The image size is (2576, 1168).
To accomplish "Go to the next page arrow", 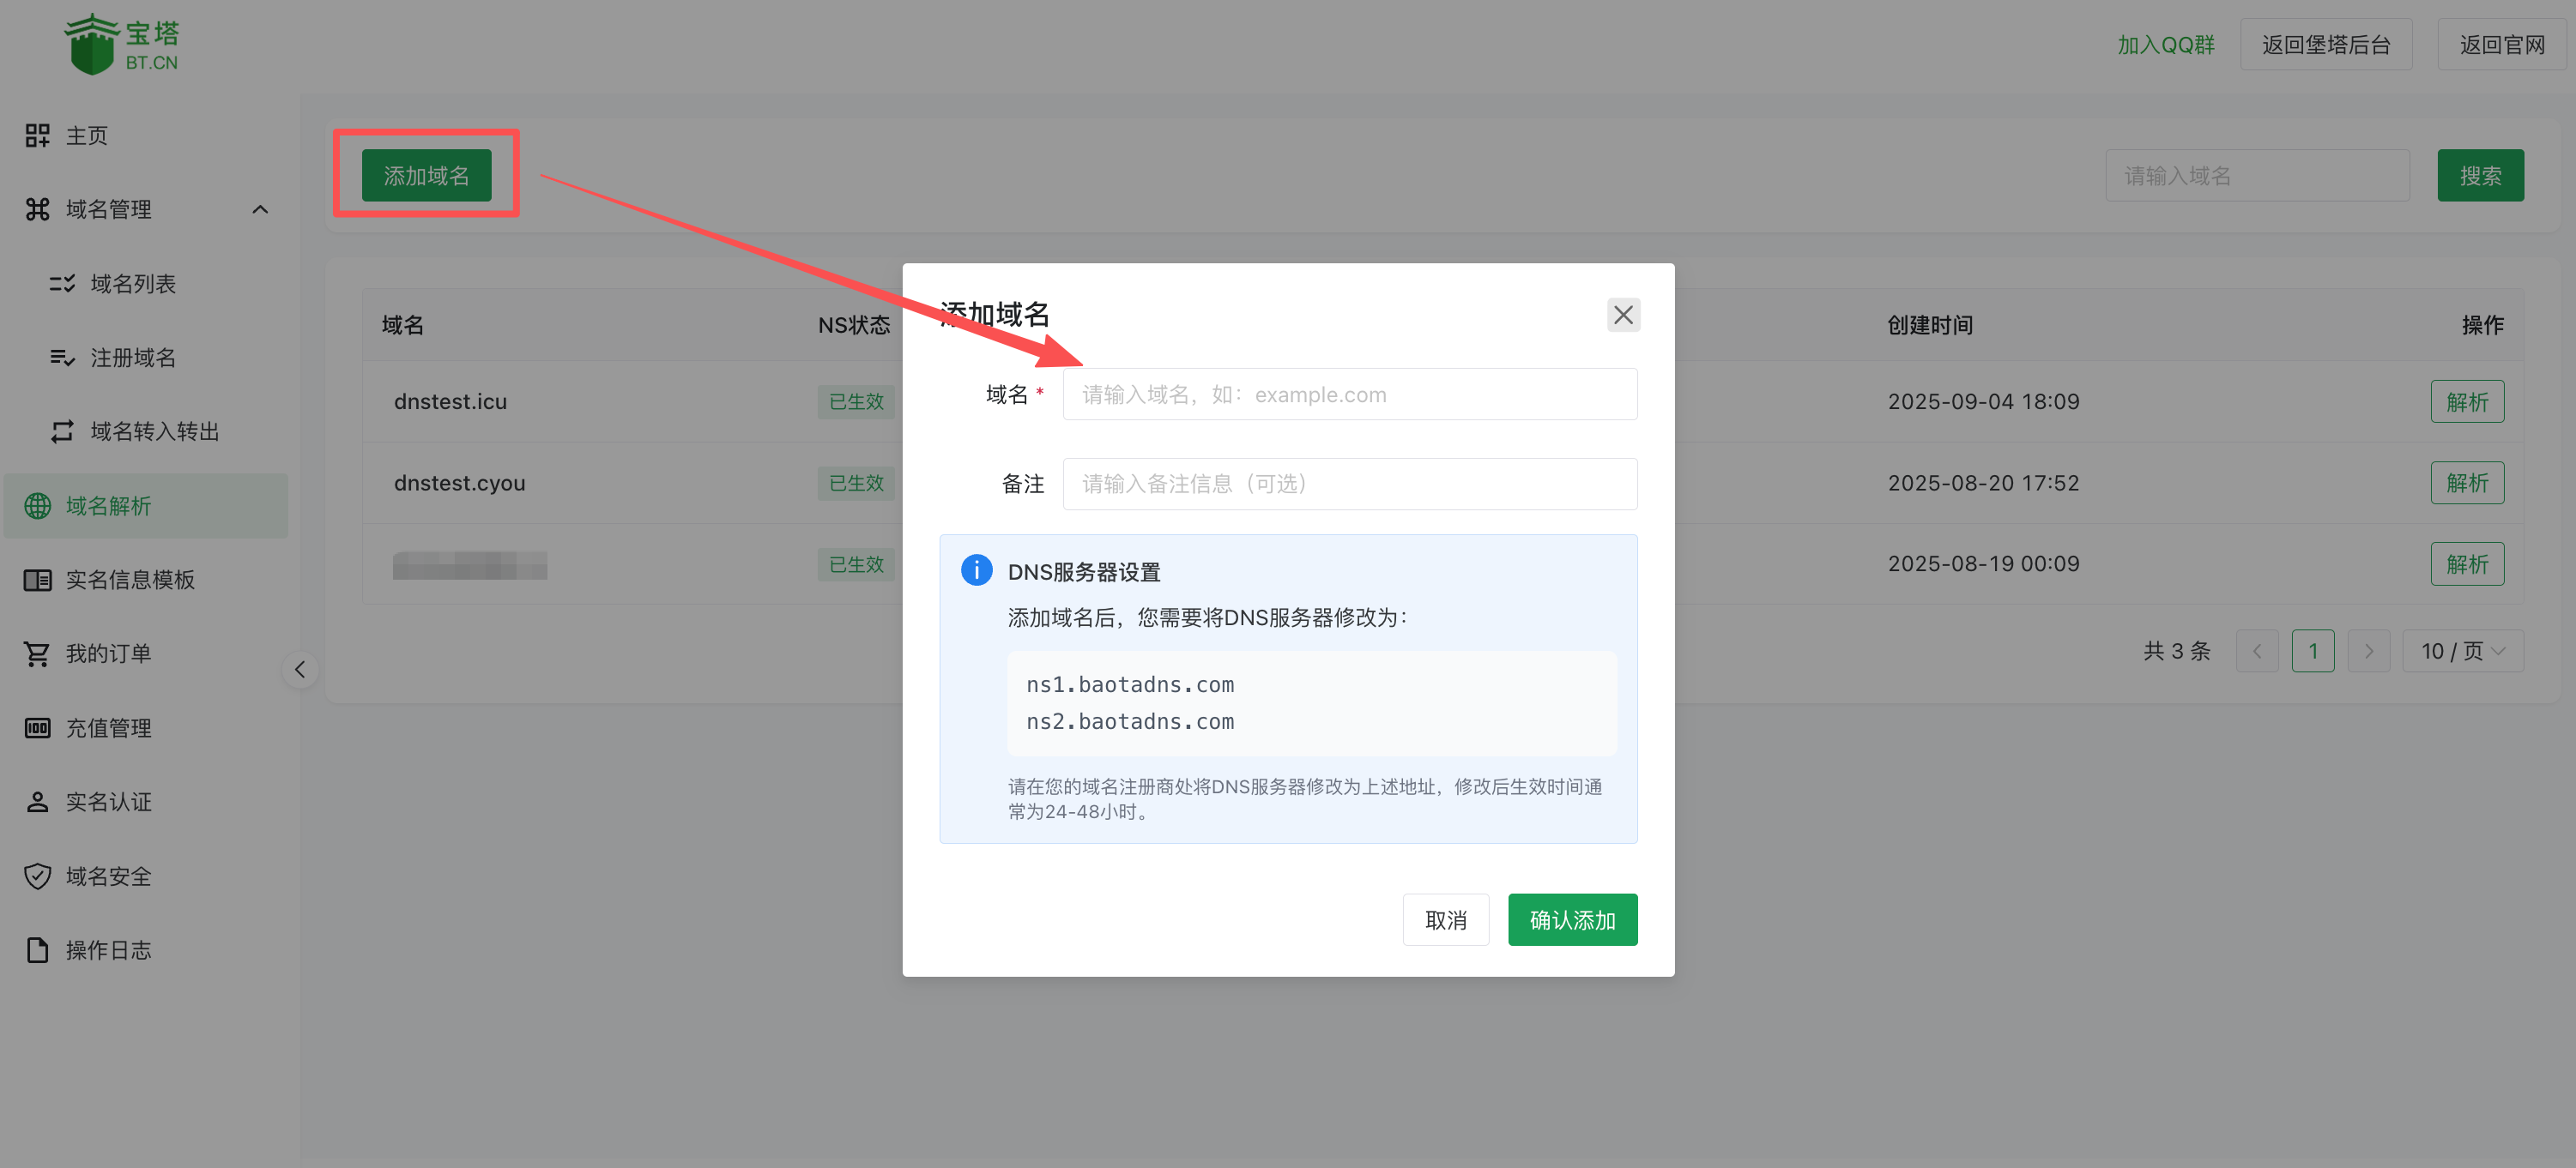I will pyautogui.click(x=2369, y=650).
